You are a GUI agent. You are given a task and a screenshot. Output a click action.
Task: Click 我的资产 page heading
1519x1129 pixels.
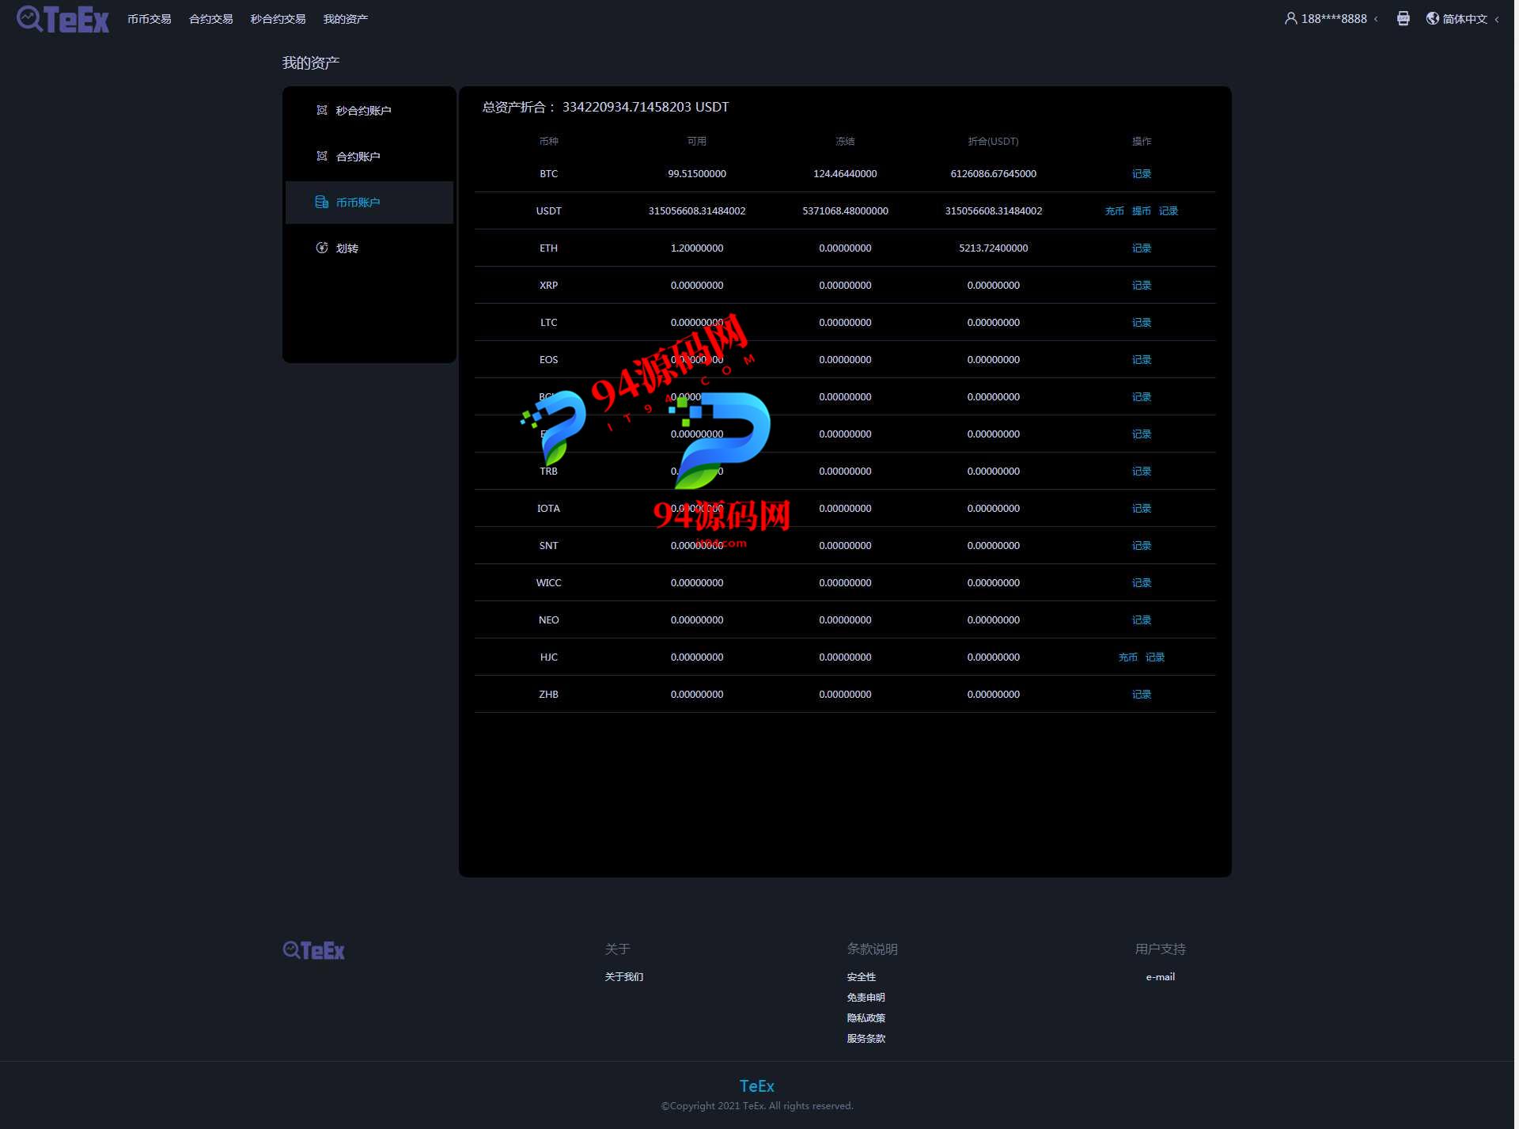[311, 63]
